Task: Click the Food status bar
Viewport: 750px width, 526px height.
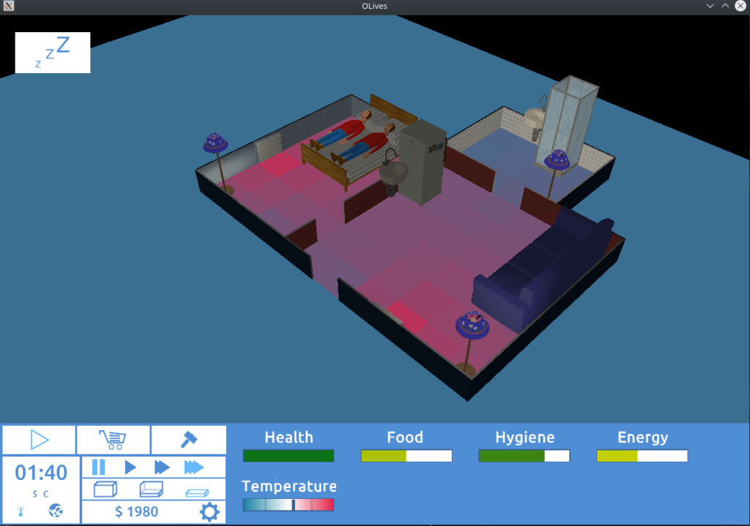Action: point(406,456)
